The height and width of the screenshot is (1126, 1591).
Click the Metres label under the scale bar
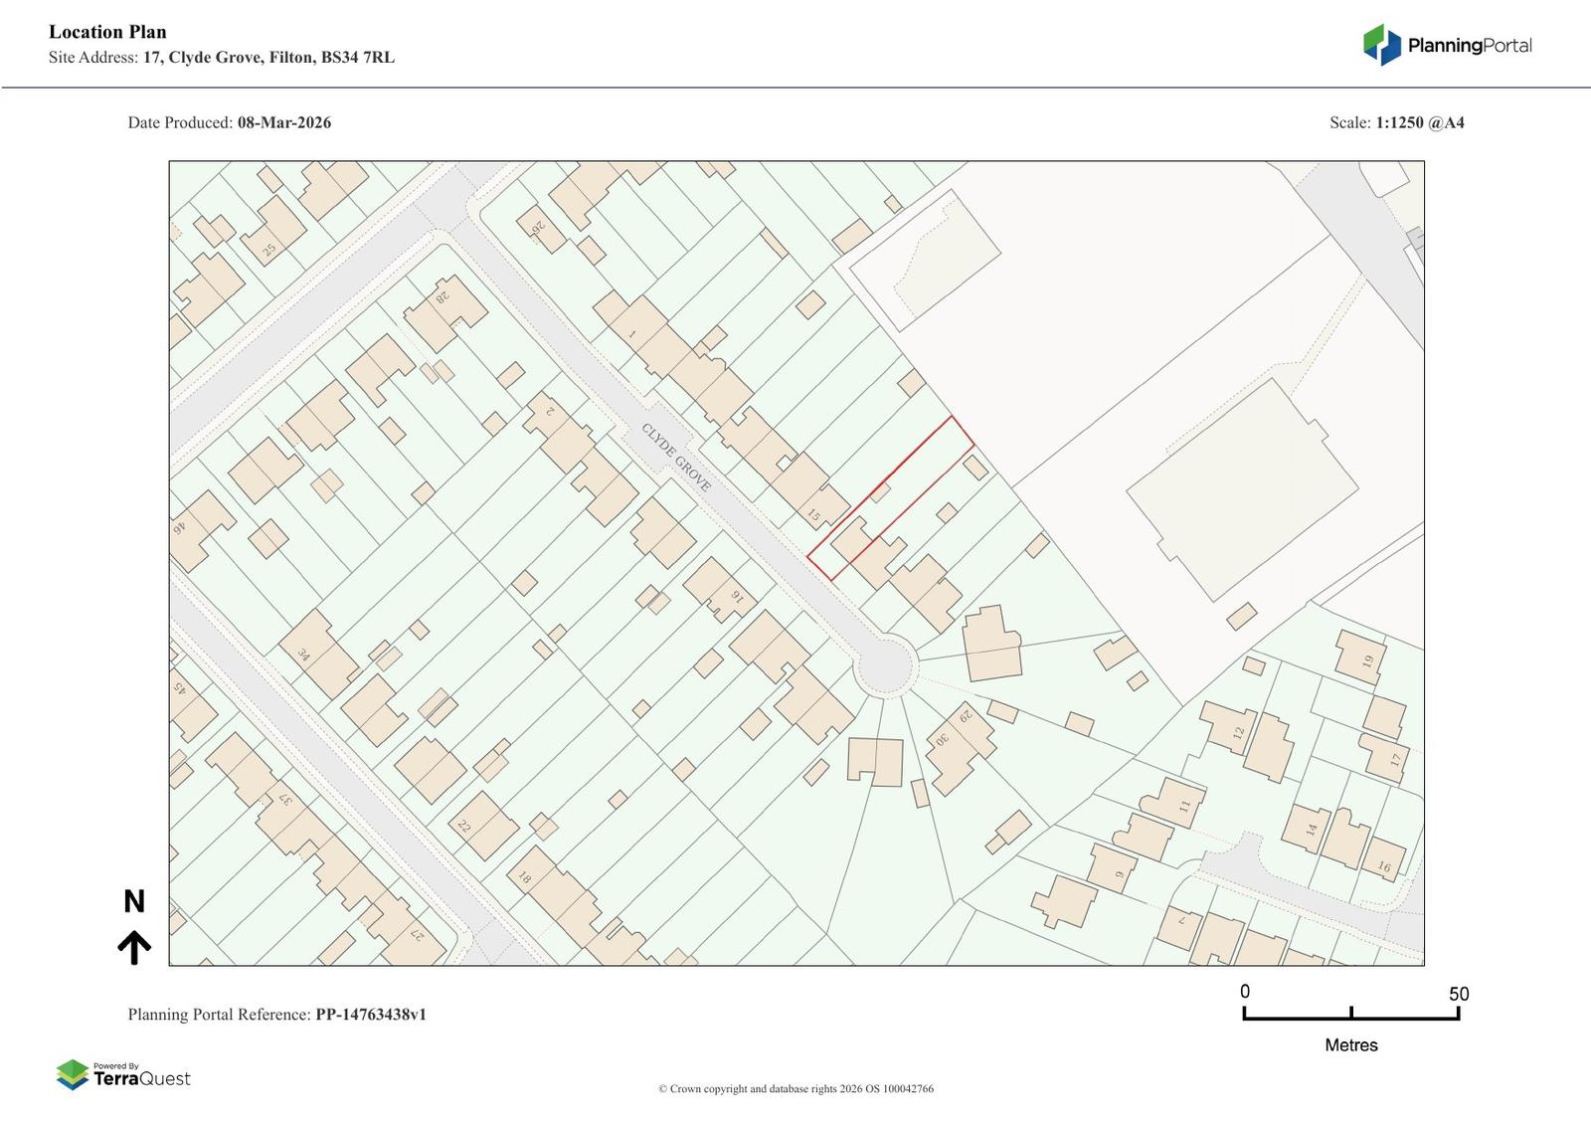[x=1350, y=1045]
